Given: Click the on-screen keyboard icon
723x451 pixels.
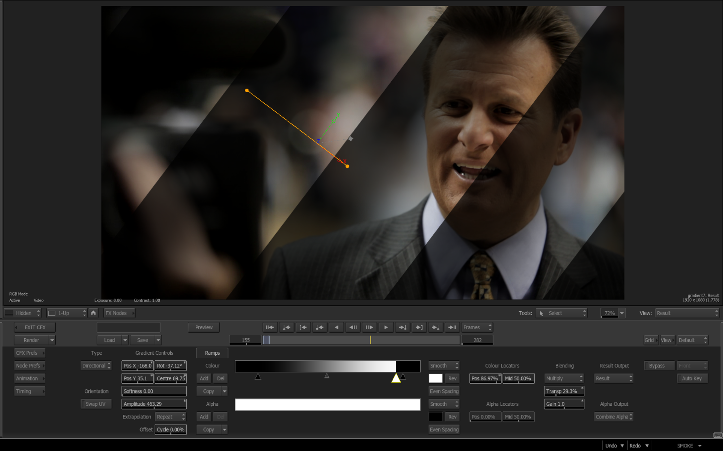Looking at the screenshot, I should click(x=717, y=435).
